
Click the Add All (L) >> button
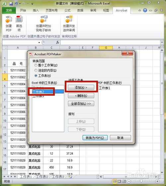click(81, 104)
